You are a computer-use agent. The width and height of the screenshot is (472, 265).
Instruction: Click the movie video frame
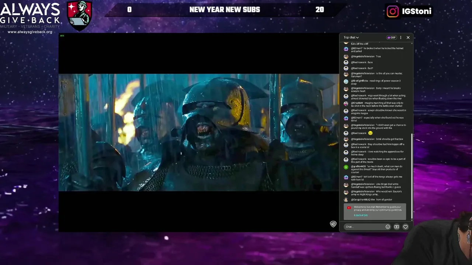coord(199,132)
